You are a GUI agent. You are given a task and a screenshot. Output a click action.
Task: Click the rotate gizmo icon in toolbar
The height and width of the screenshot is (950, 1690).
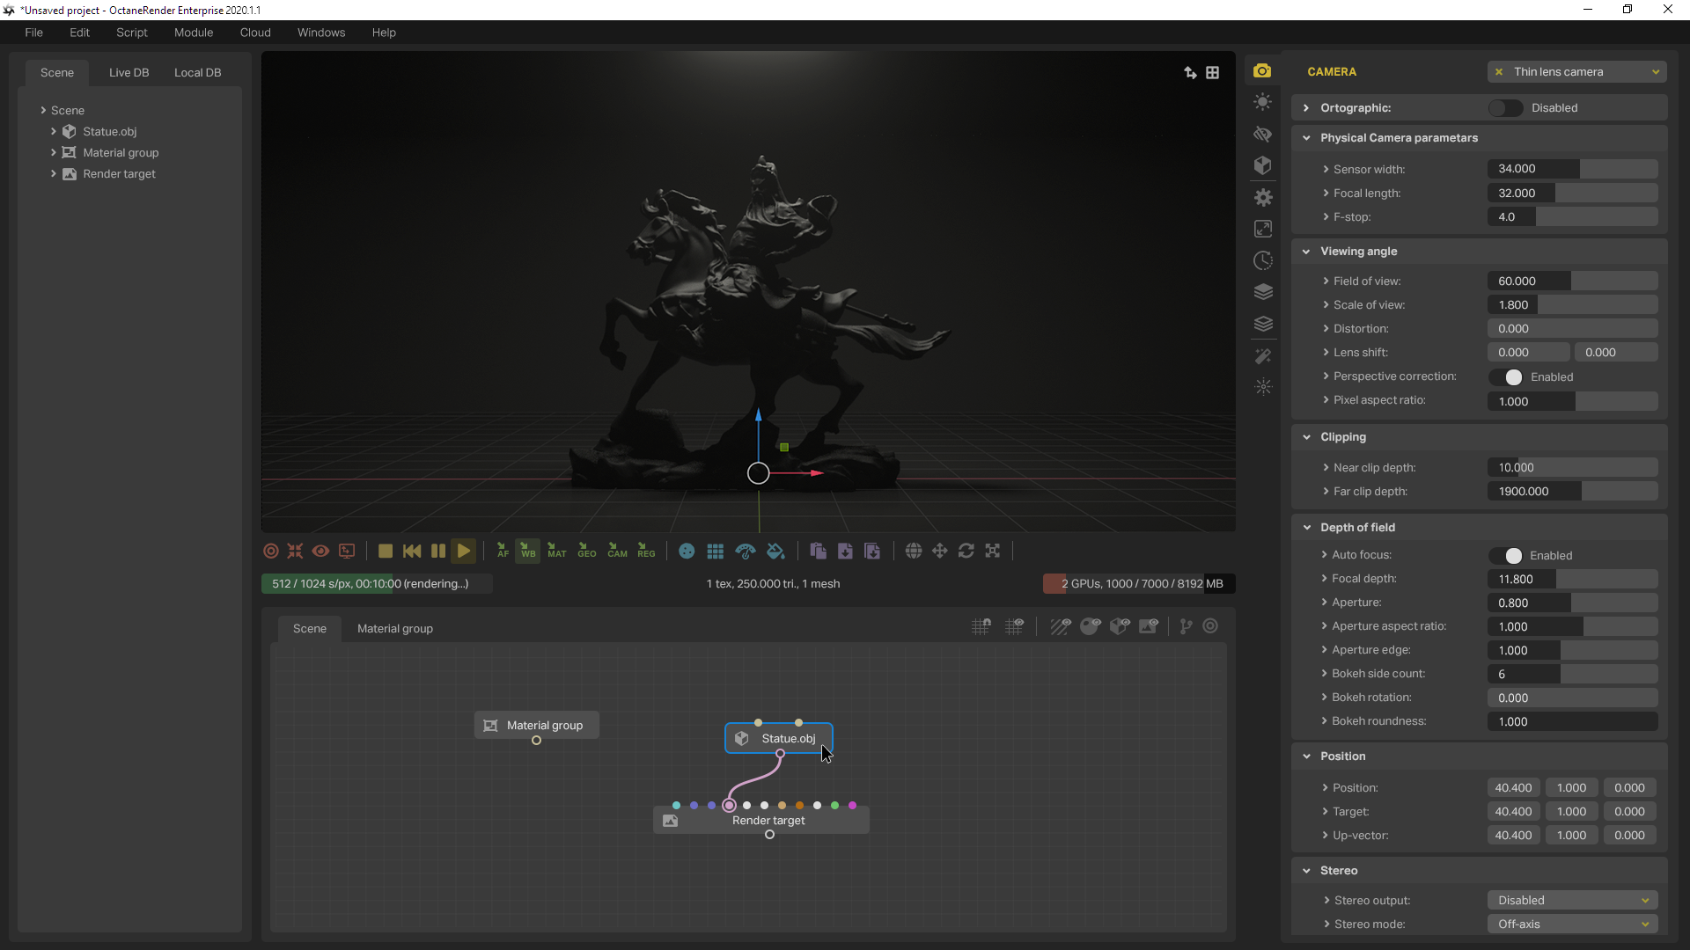point(966,552)
